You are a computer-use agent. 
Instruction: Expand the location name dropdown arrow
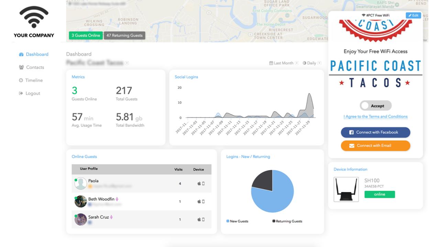[127, 63]
